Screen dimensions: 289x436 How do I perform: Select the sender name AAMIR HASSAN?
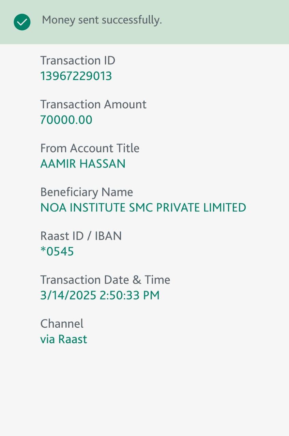pos(83,164)
